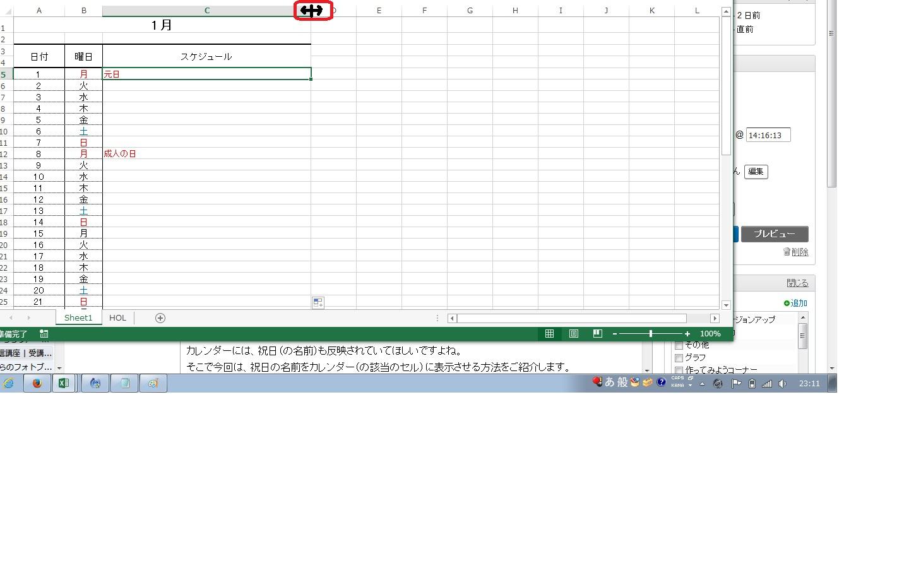Select column B header

(83, 11)
